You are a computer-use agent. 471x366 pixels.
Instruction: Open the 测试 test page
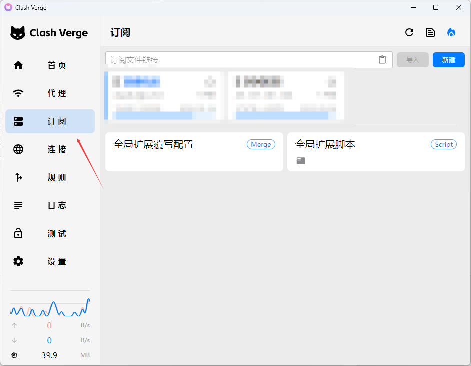click(x=50, y=233)
